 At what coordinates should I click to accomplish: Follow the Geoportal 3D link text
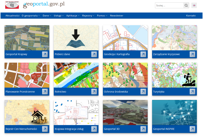[x=112, y=129]
